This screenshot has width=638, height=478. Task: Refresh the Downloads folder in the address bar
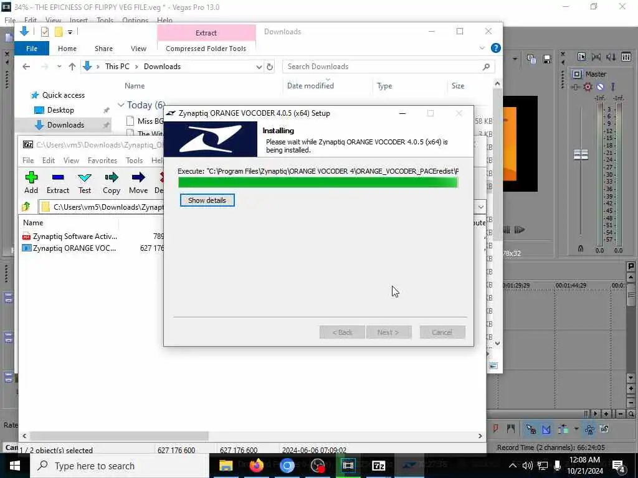(x=270, y=67)
